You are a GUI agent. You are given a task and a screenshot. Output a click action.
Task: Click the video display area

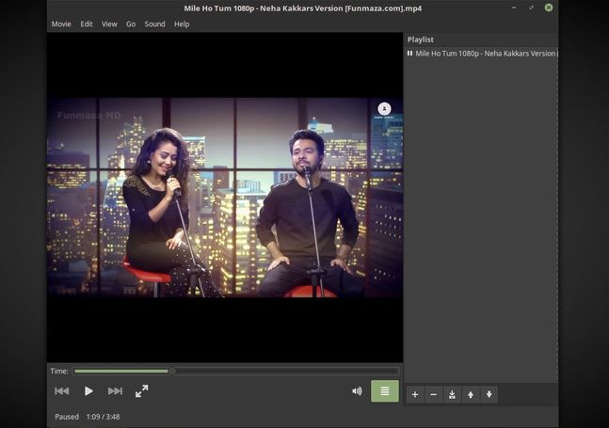[x=225, y=198]
